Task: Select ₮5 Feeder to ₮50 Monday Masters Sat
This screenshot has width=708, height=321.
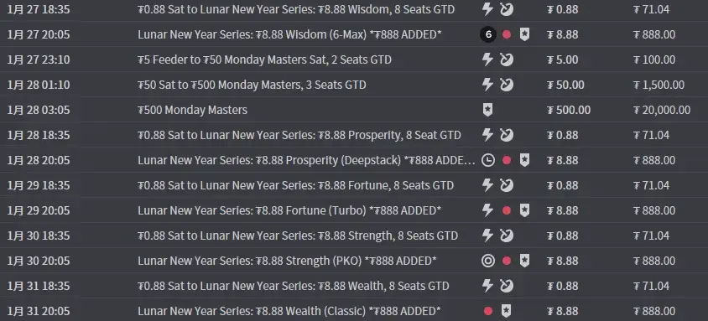Action: tap(264, 60)
